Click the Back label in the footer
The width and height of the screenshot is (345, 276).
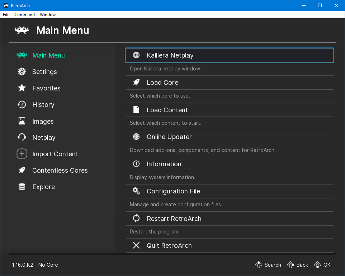(x=302, y=265)
